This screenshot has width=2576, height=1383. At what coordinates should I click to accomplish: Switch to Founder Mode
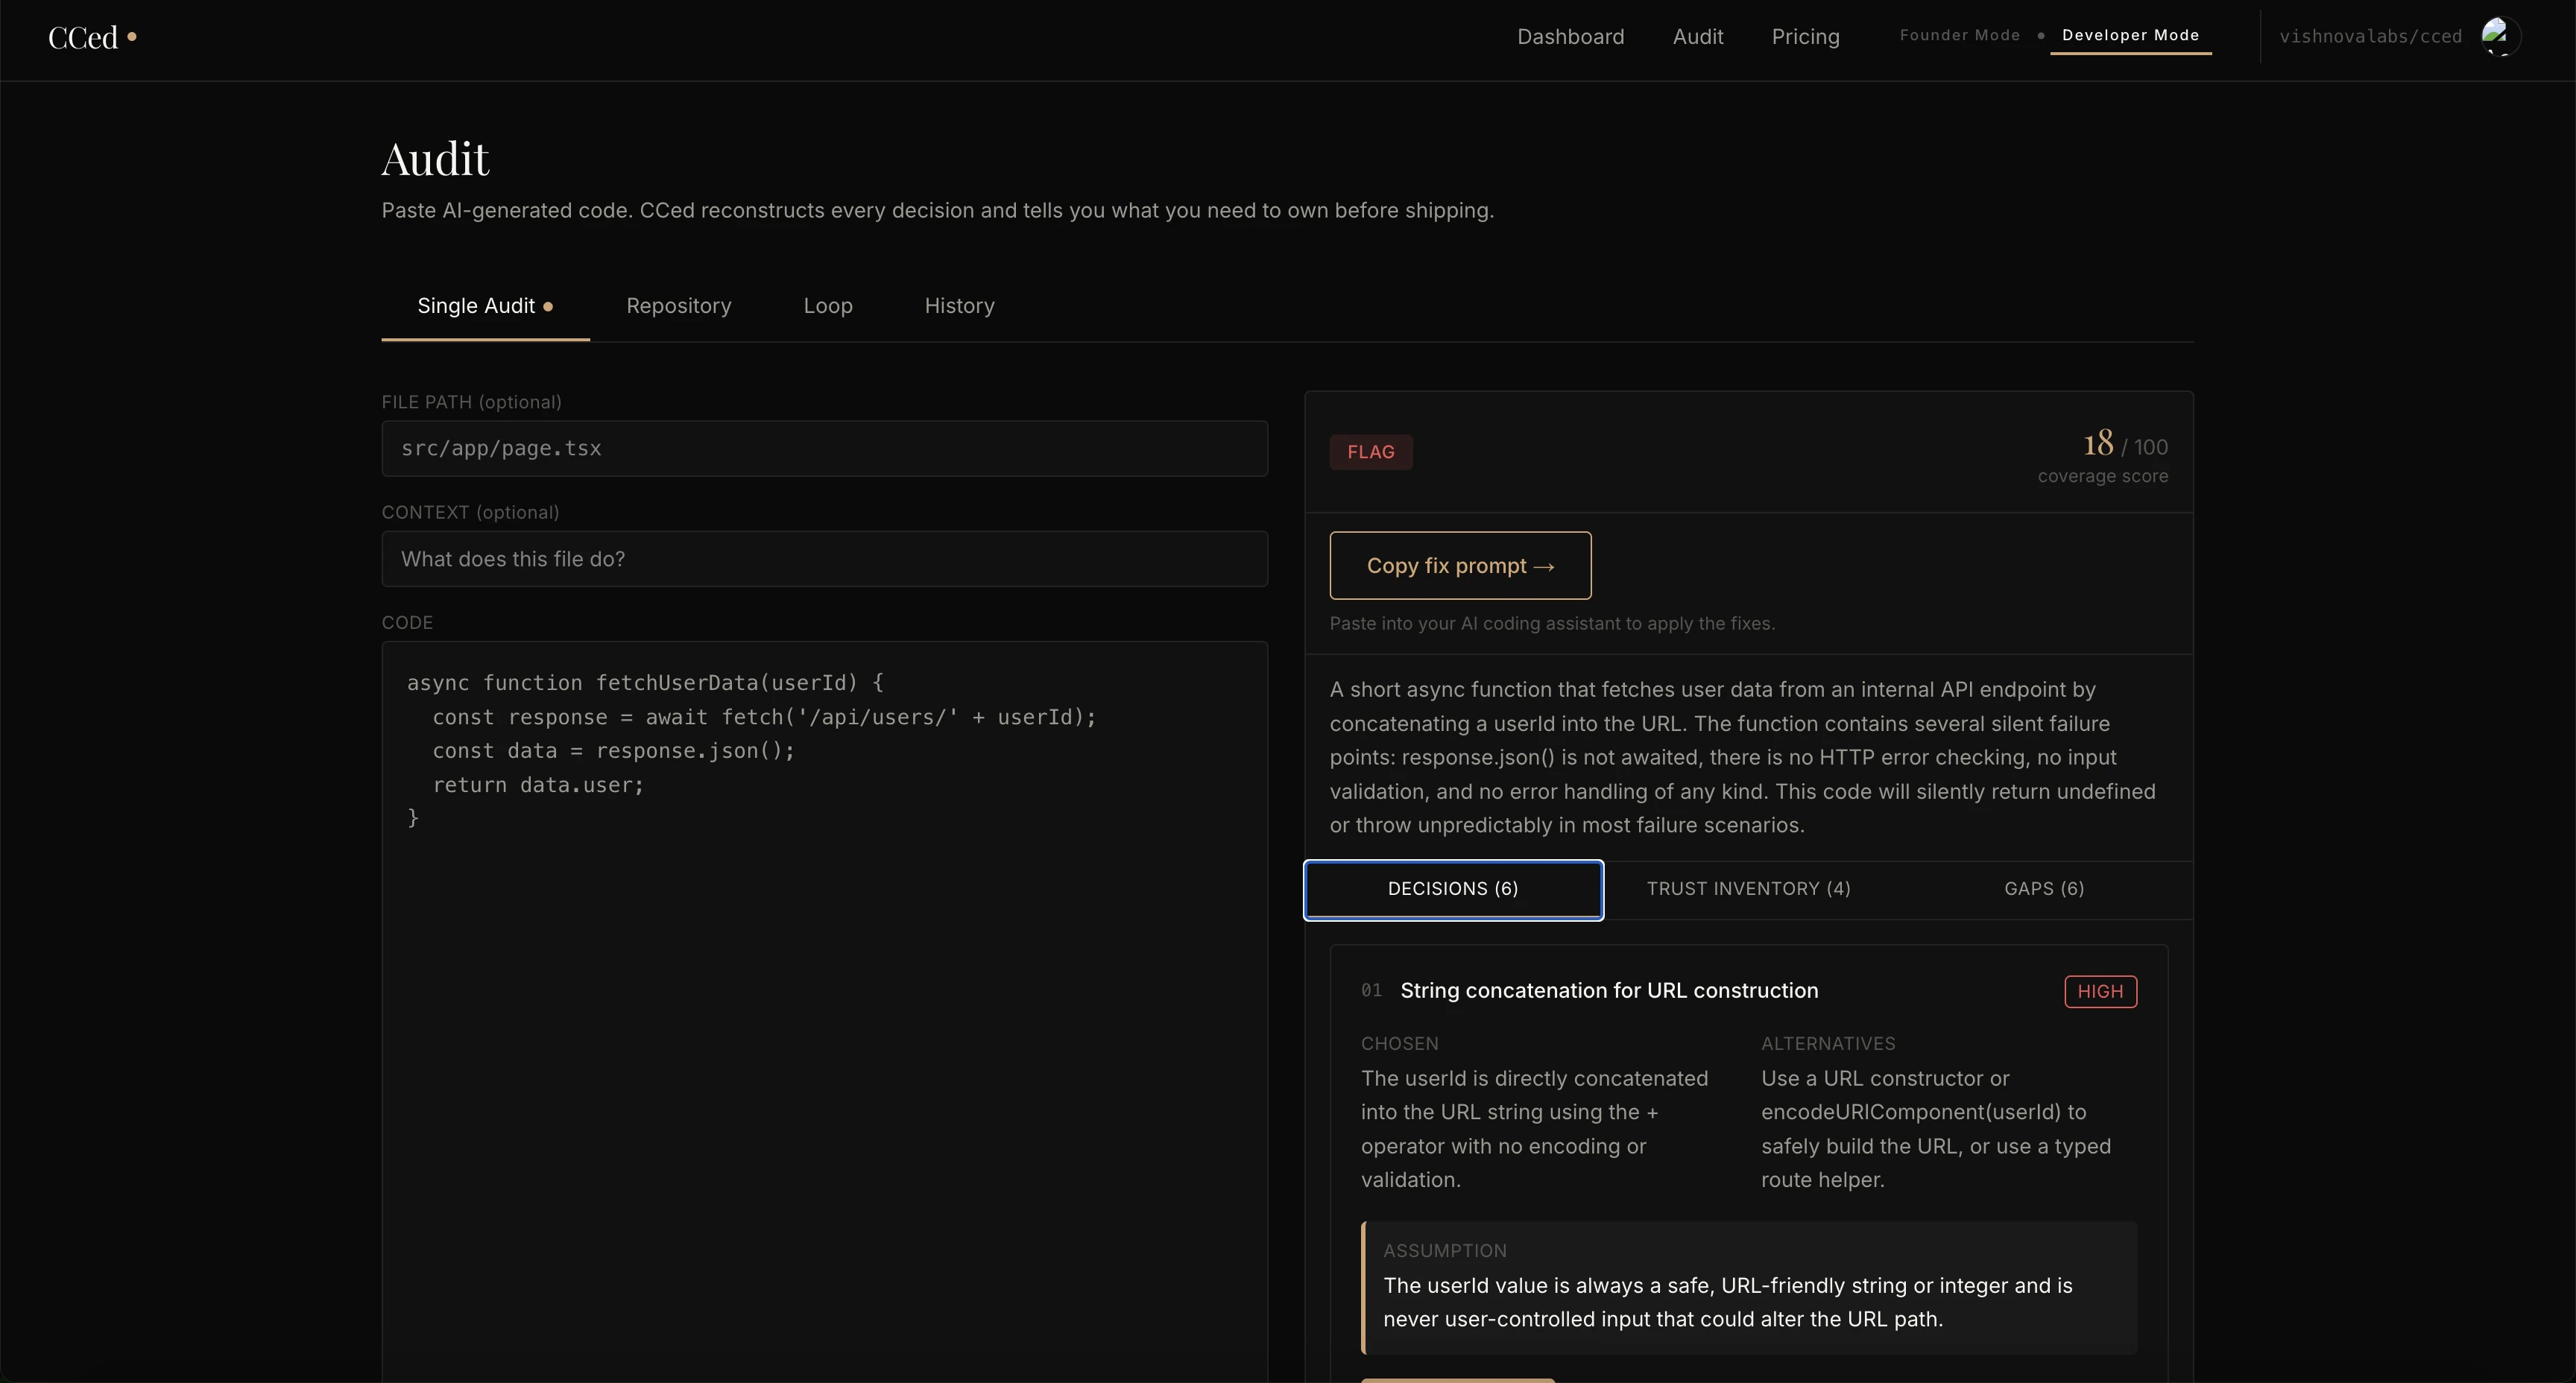click(x=1959, y=35)
